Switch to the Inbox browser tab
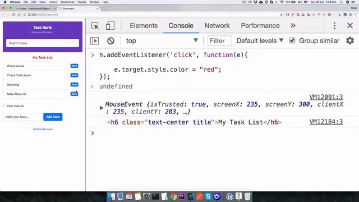This screenshot has height=202, width=359. (36, 8)
